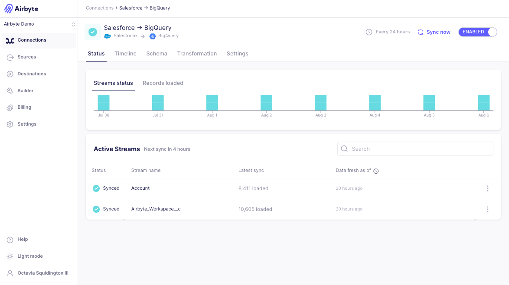509x285 pixels.
Task: Click the Sync now button
Action: point(434,32)
